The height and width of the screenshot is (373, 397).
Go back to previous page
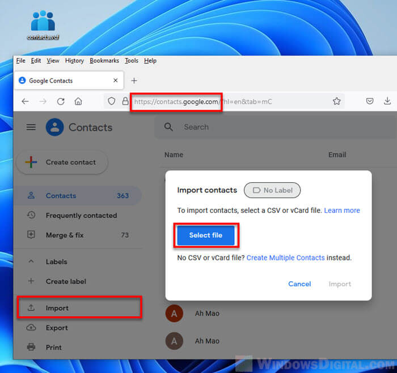click(25, 101)
